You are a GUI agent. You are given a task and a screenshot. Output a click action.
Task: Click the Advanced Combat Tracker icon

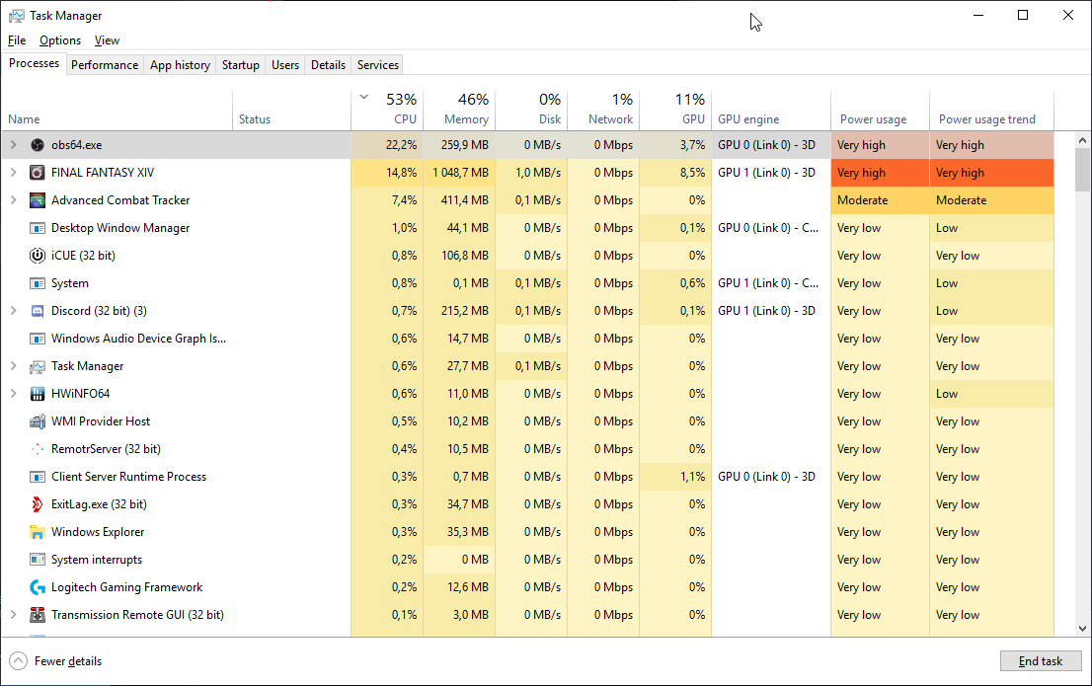(x=38, y=200)
